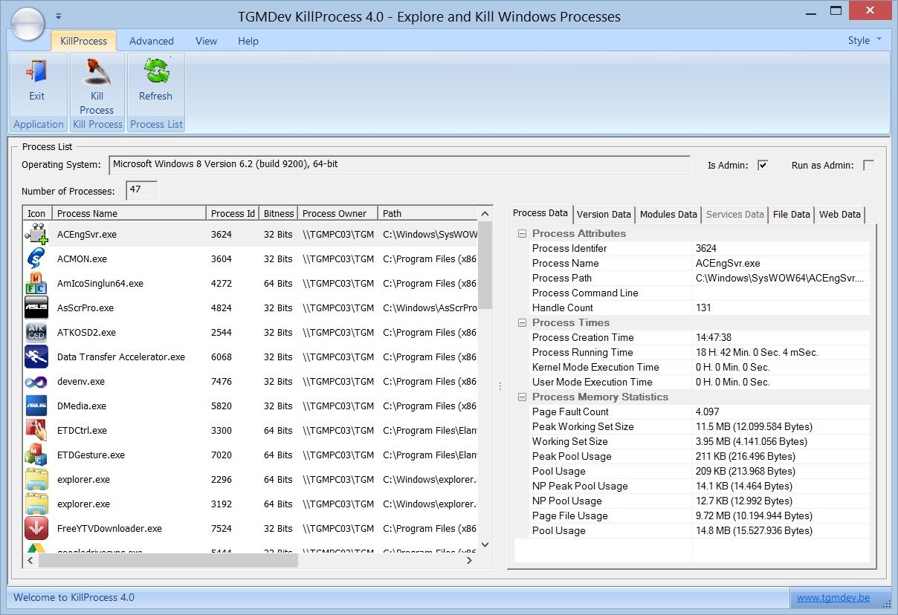Click the devenv.exe process icon
Viewport: 898px width, 615px height.
(35, 381)
